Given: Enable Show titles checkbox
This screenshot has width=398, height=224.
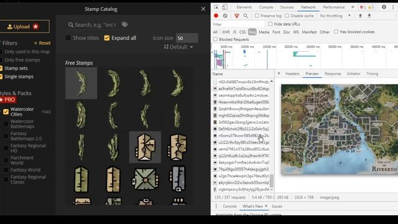Looking at the screenshot, I should click(68, 38).
